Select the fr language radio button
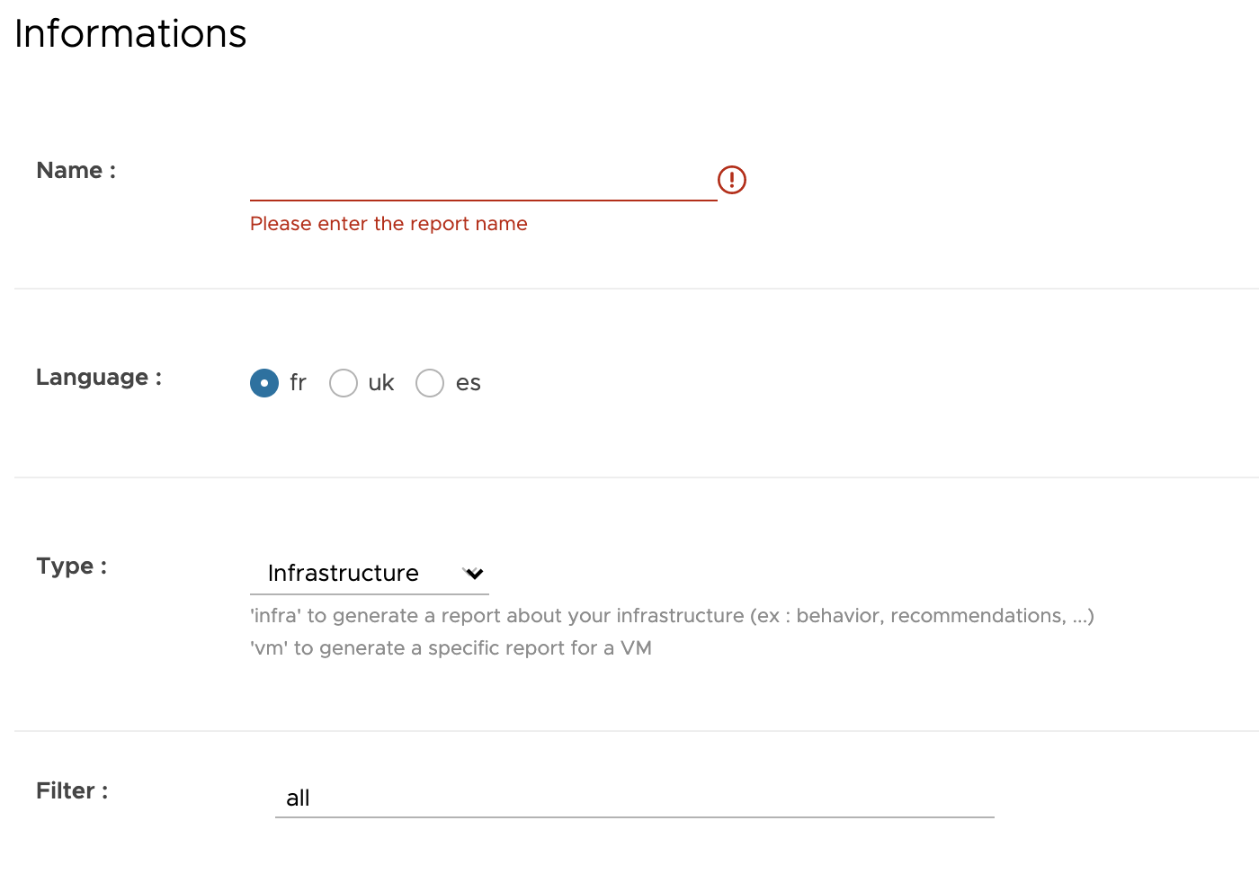This screenshot has height=892, width=1259. pyautogui.click(x=264, y=383)
